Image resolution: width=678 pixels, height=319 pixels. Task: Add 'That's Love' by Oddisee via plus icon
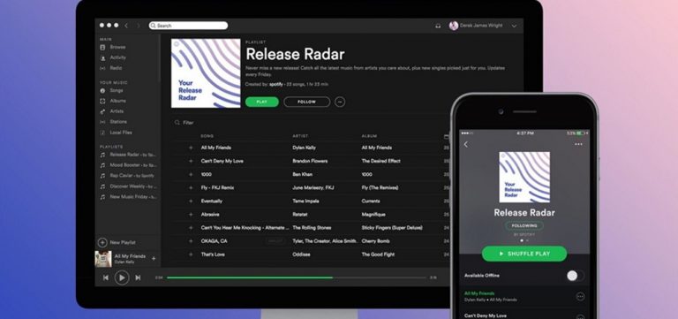pyautogui.click(x=191, y=254)
